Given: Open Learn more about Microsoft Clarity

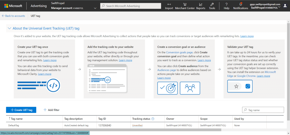Looking at the screenshot, I should [44, 74].
